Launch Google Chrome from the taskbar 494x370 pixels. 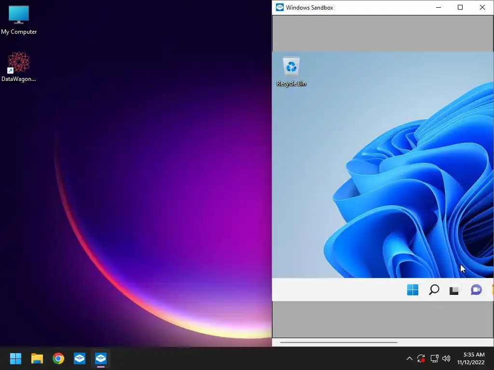(x=58, y=358)
